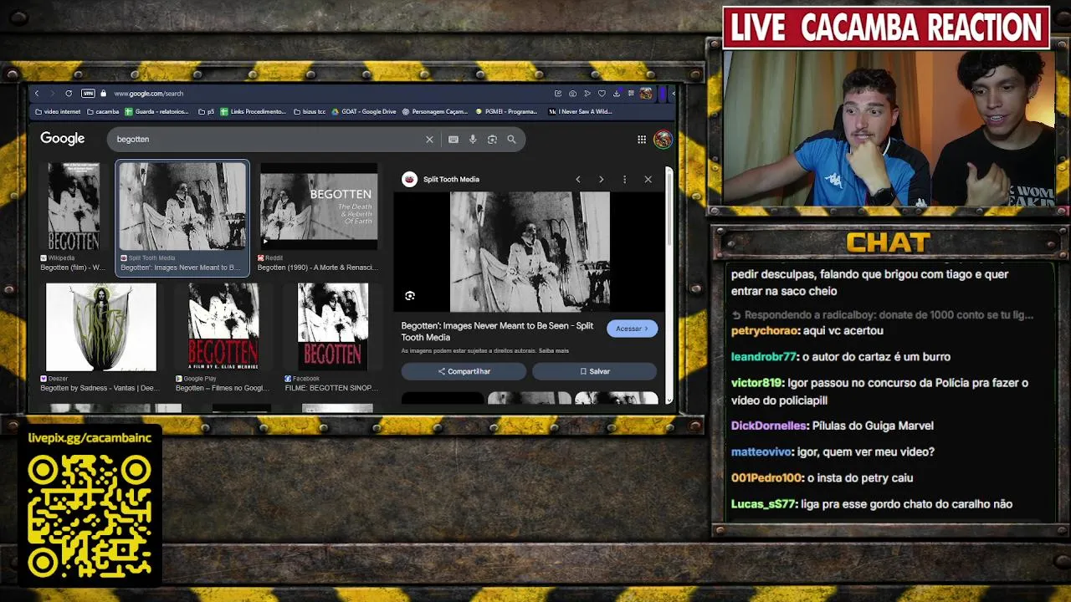Select Facebook 'FILME: BEGOTTEN' thumbnail
The width and height of the screenshot is (1071, 602).
[333, 327]
